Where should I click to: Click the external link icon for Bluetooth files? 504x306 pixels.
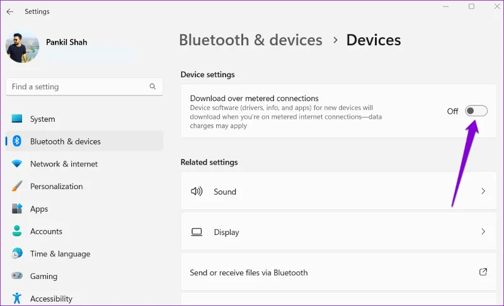click(483, 272)
